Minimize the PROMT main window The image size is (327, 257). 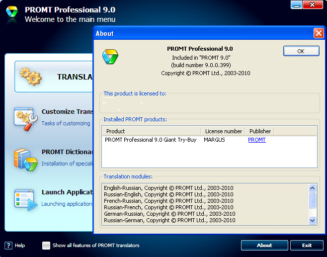coord(296,5)
